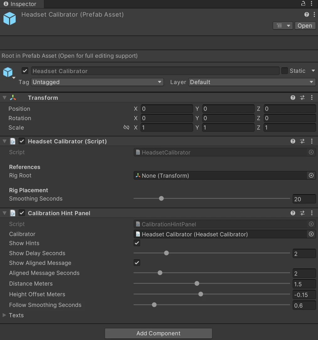Click the Inspector lock icon
Image resolution: width=318 pixels, height=340 pixels.
[x=303, y=3]
